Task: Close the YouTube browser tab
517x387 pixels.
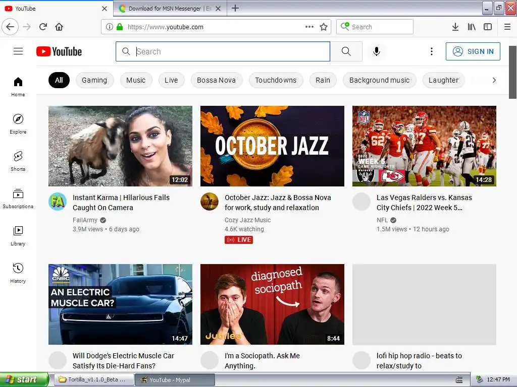Action: click(105, 9)
